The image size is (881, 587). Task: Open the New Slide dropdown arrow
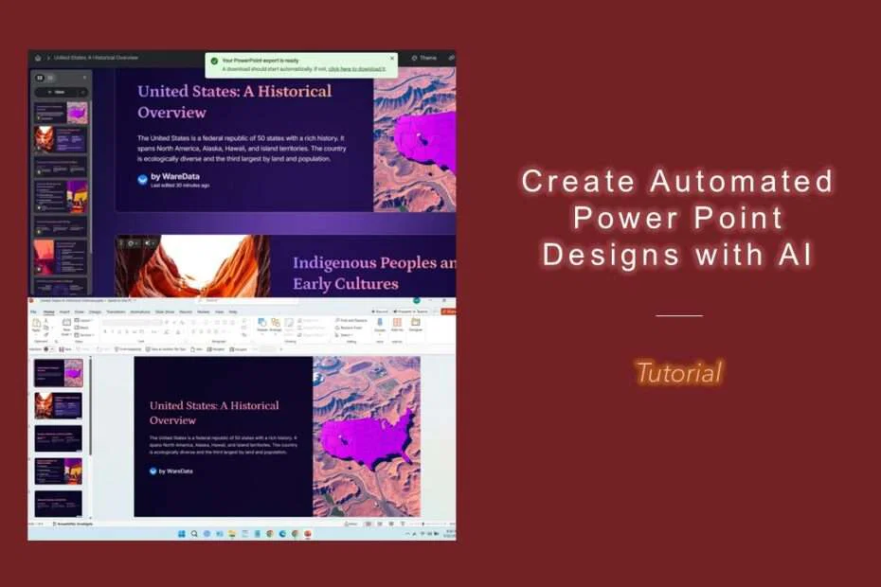(x=71, y=332)
